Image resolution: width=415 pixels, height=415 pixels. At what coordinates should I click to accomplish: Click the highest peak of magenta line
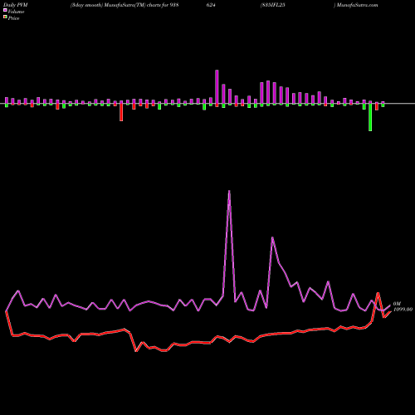click(x=229, y=191)
